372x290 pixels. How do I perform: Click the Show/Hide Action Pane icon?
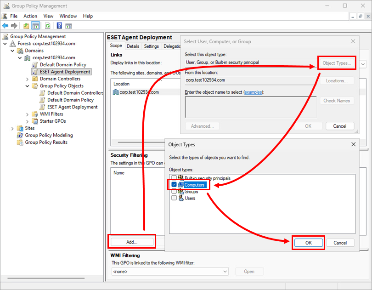(x=68, y=26)
